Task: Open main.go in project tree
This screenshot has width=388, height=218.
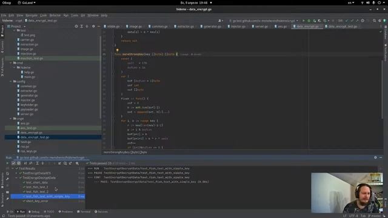Action: click(x=30, y=77)
